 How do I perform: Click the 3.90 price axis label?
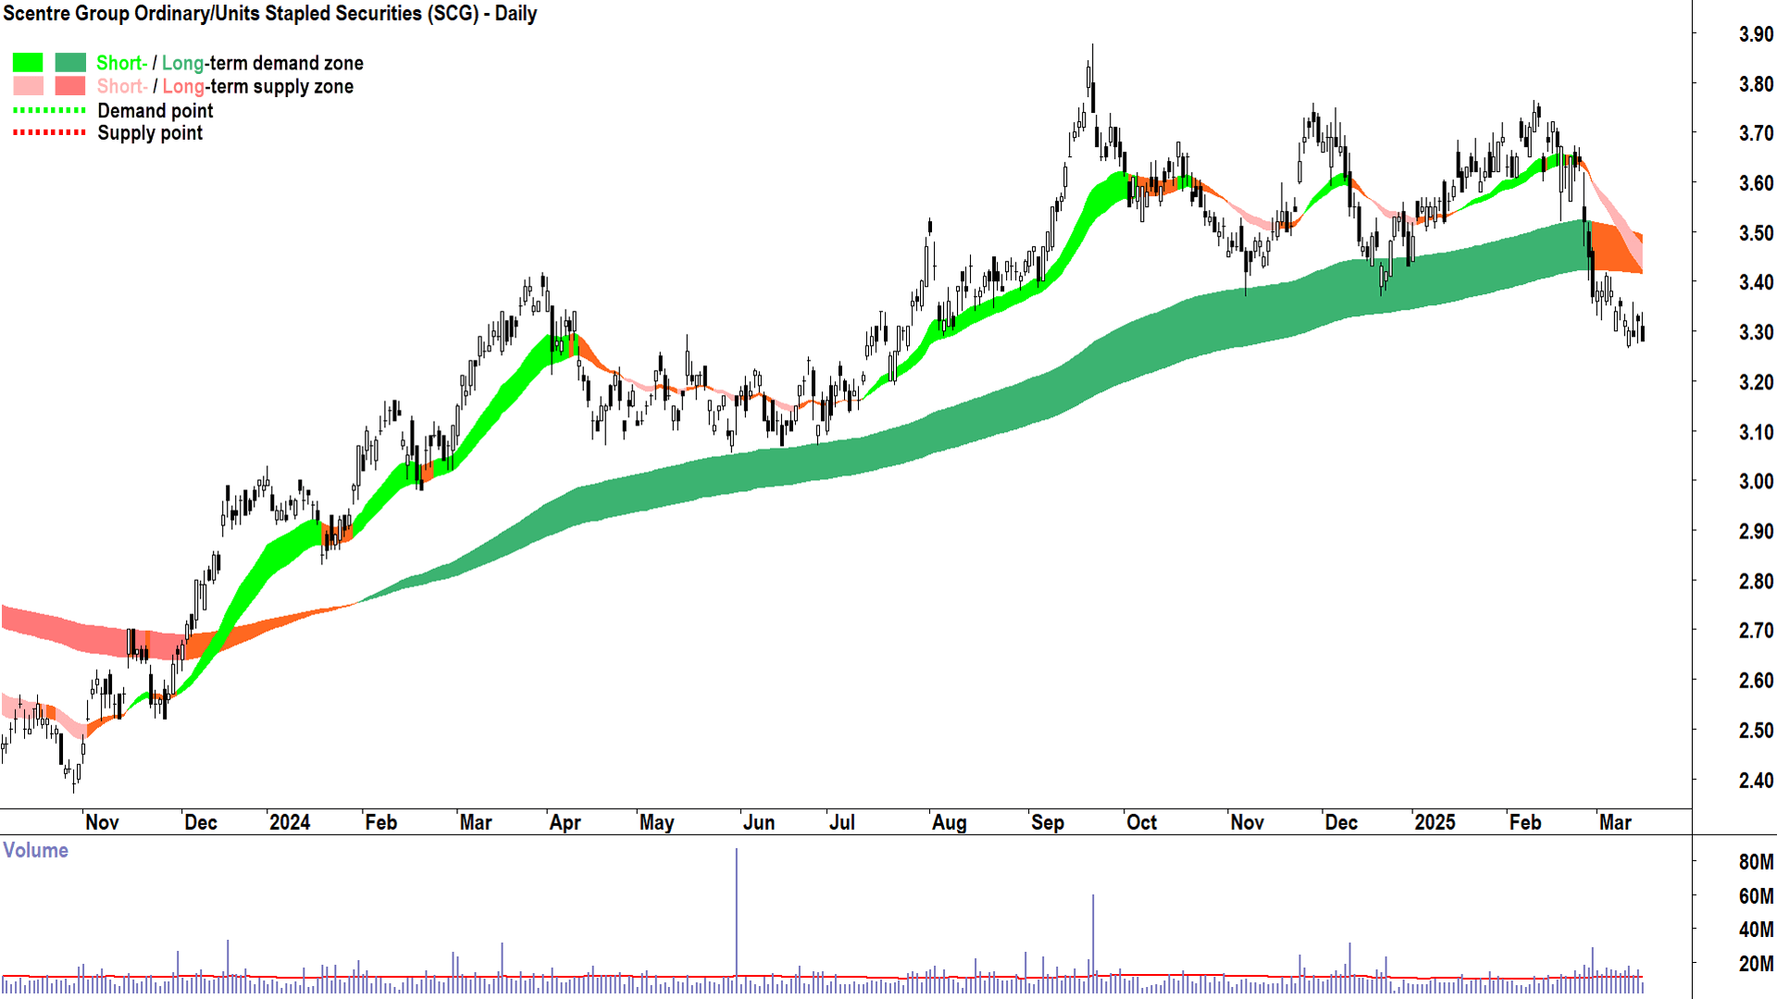(1755, 34)
